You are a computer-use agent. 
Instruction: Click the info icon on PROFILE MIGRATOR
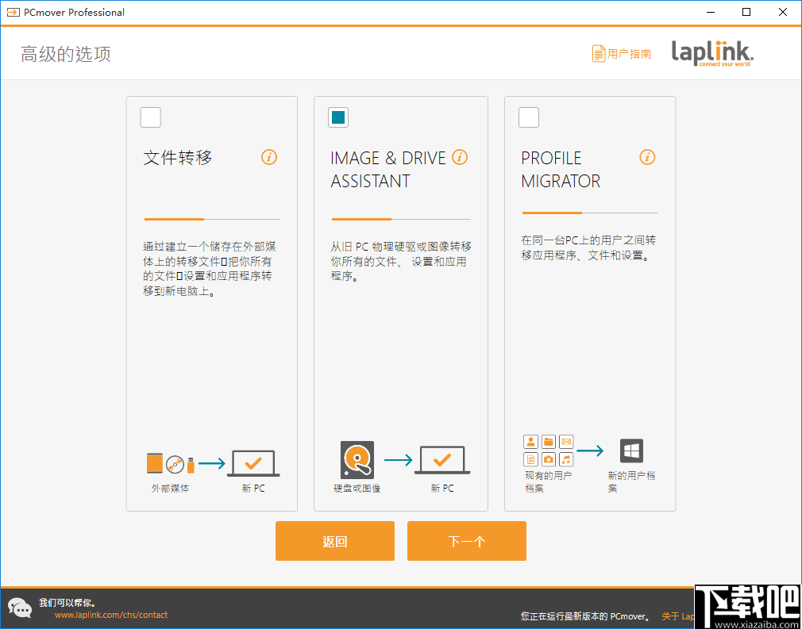pyautogui.click(x=647, y=157)
